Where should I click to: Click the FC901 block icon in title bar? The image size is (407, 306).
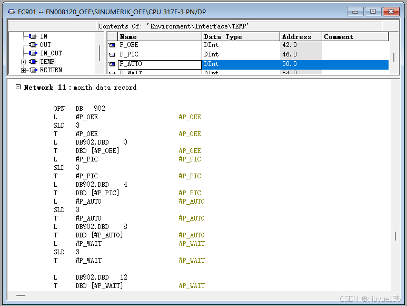12,12
